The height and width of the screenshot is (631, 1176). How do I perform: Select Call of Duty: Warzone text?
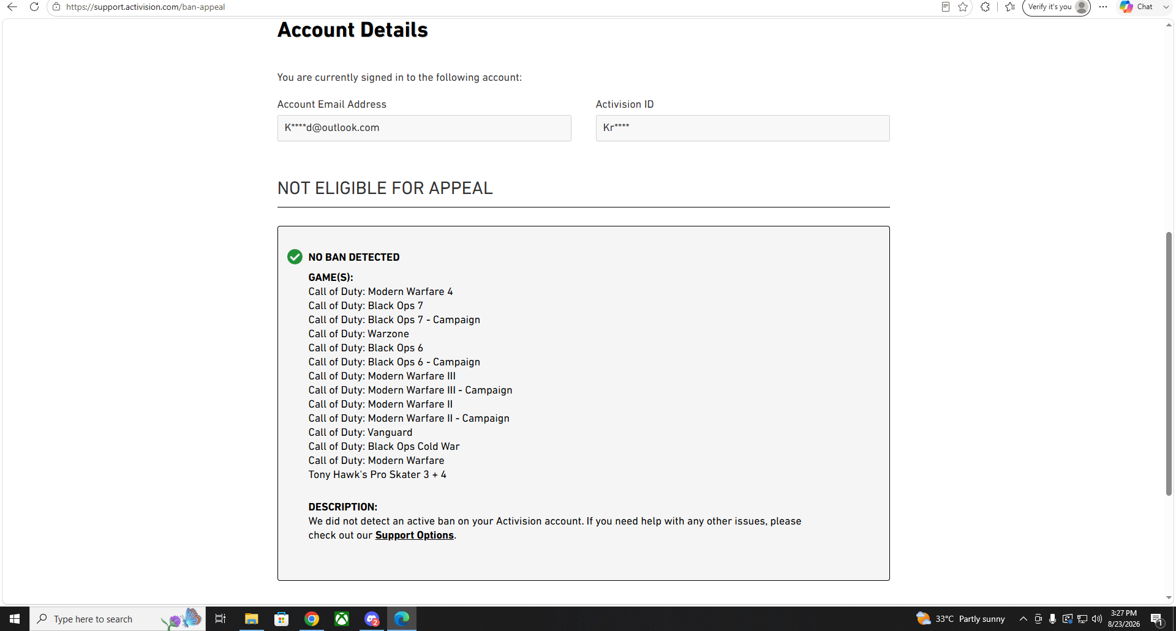(358, 334)
